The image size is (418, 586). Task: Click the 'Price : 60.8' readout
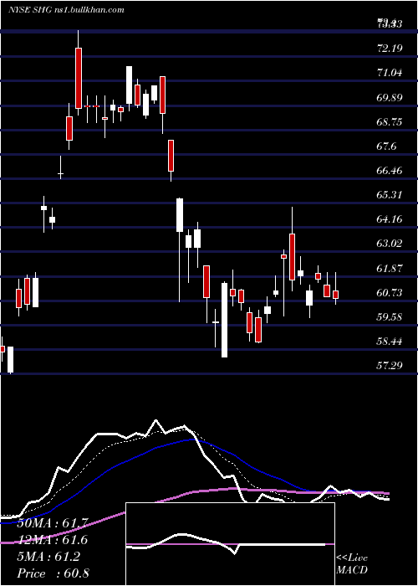click(53, 573)
